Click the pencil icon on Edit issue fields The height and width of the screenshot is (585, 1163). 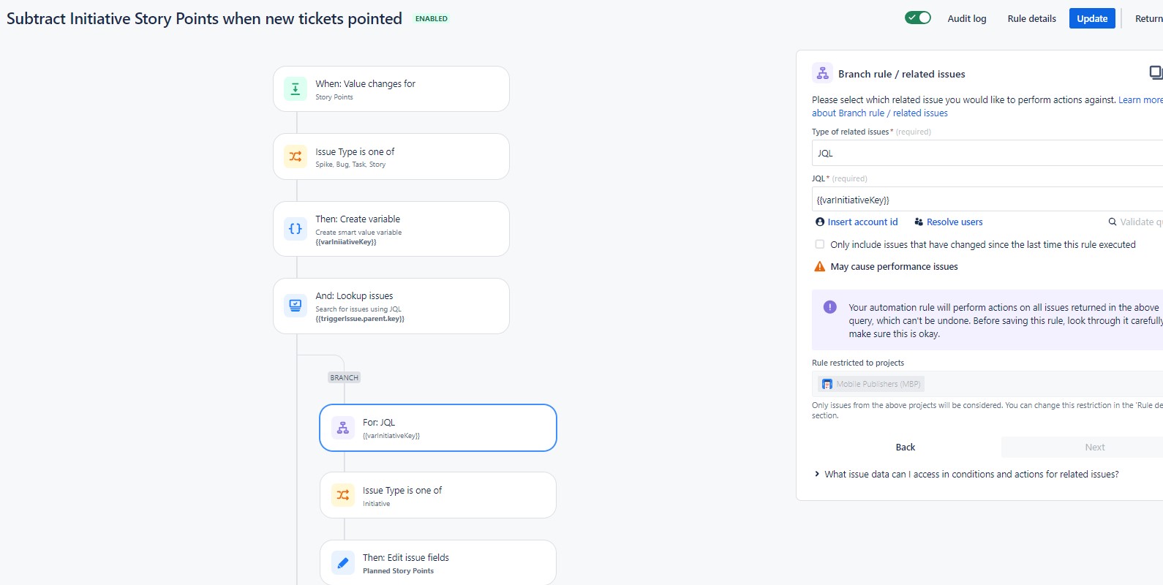(342, 562)
